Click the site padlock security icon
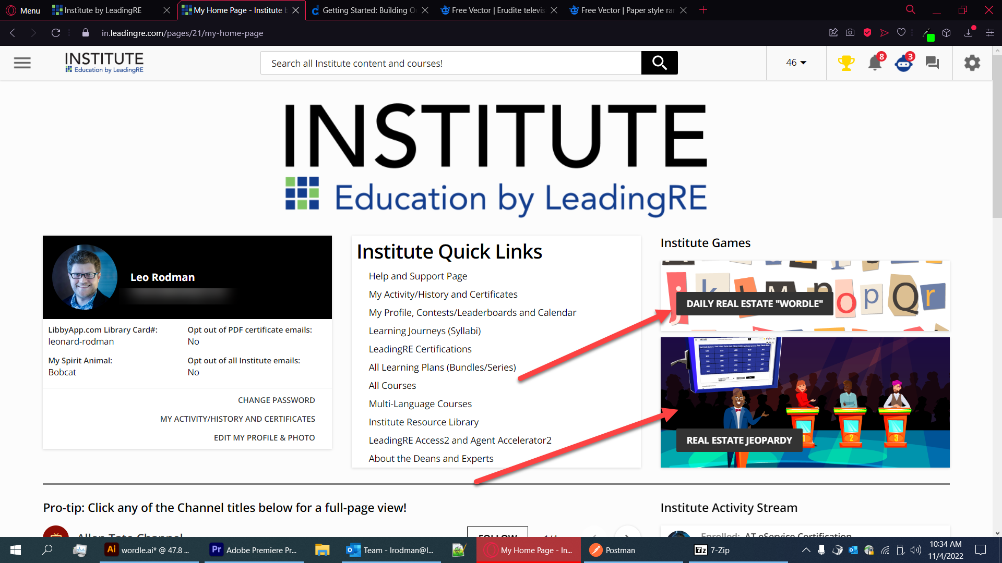 pyautogui.click(x=86, y=33)
